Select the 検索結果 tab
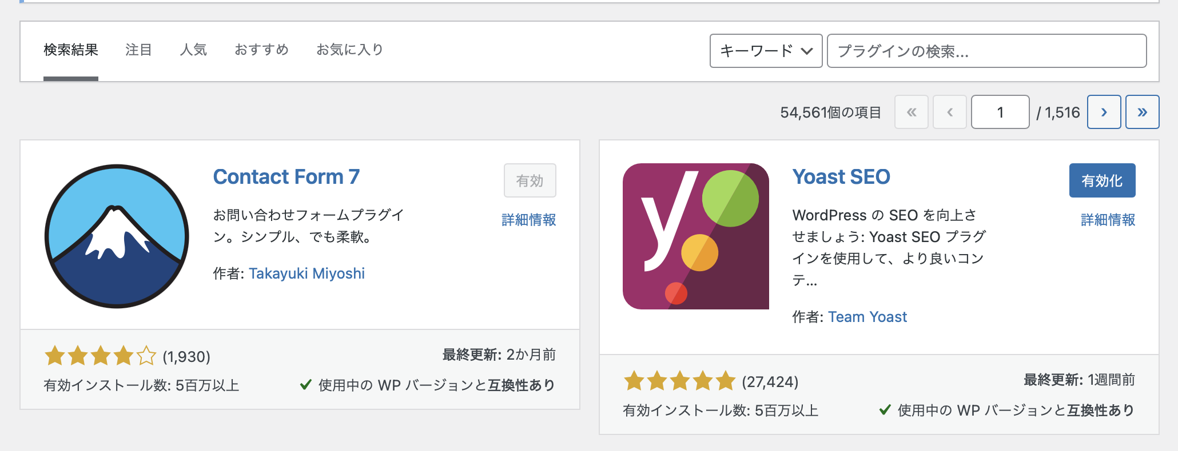The image size is (1178, 451). (71, 50)
